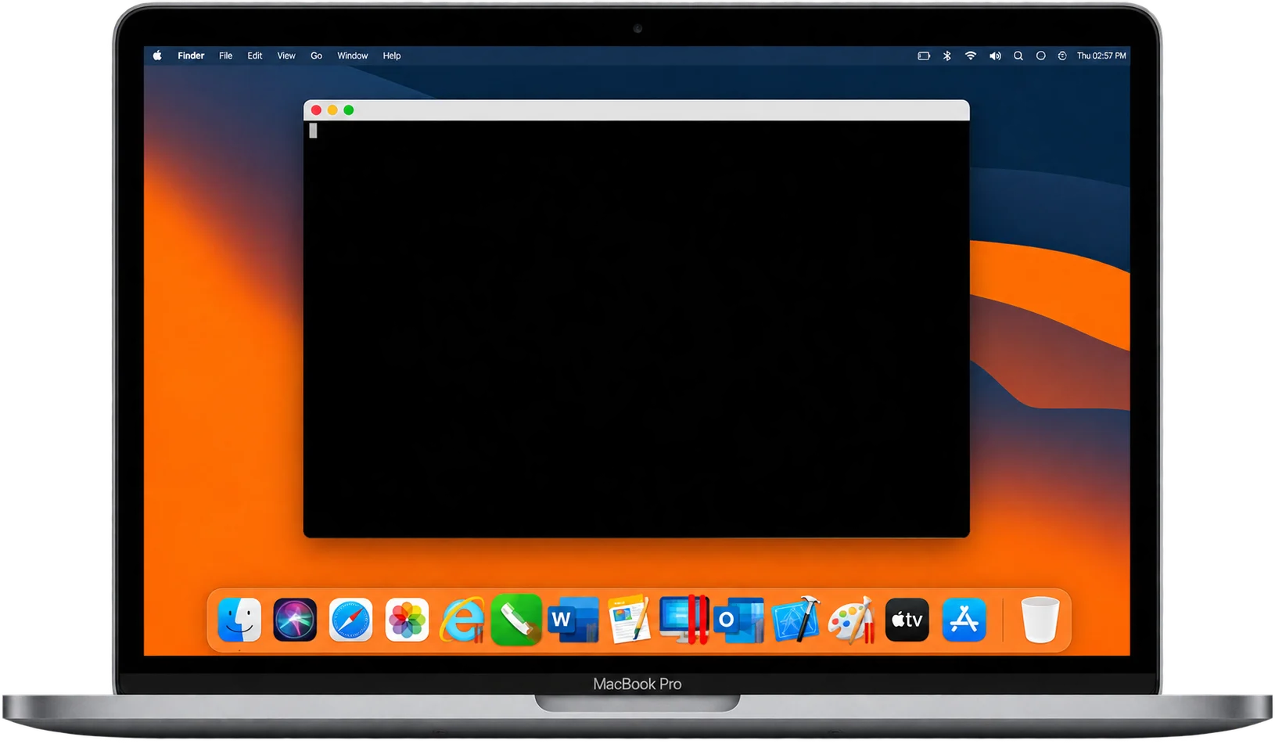Open the volume control in menu bar
The image size is (1275, 755).
click(995, 56)
